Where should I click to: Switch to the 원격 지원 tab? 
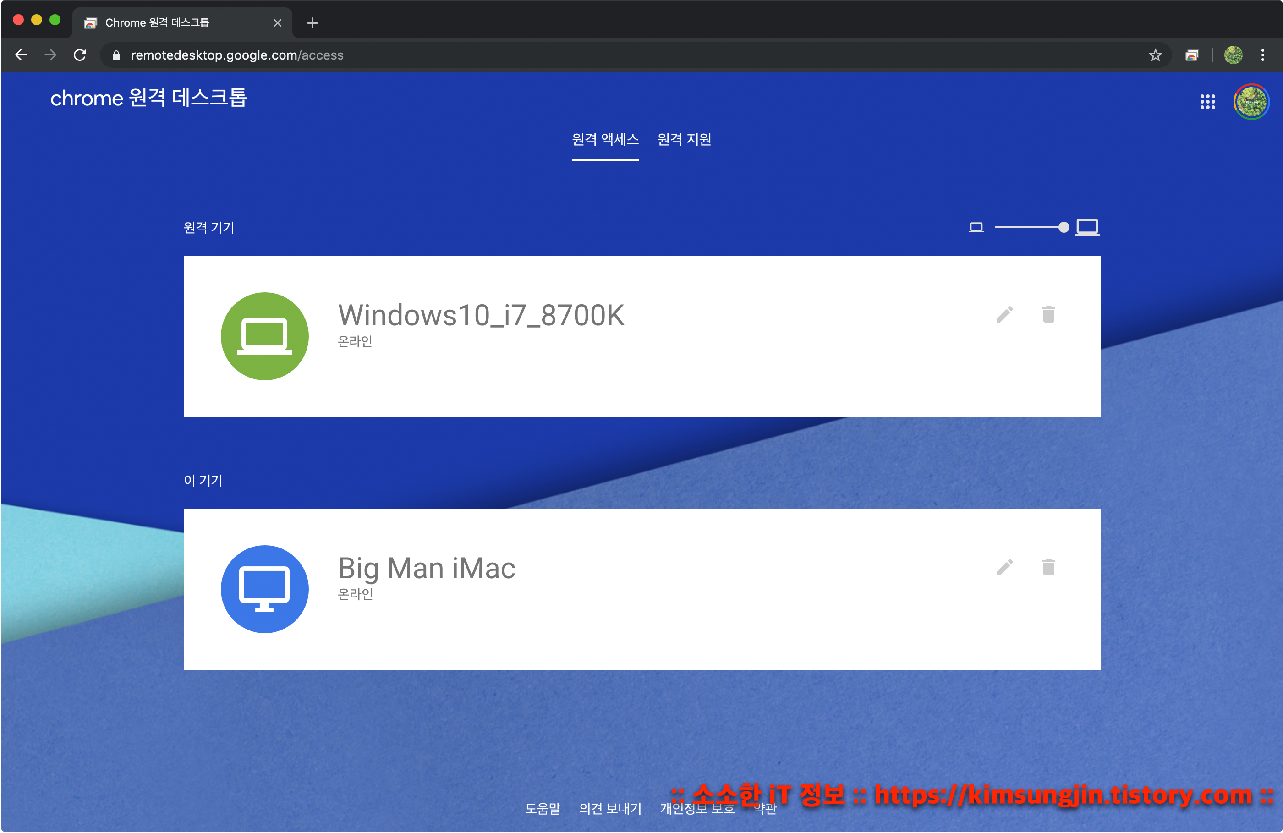pos(684,140)
